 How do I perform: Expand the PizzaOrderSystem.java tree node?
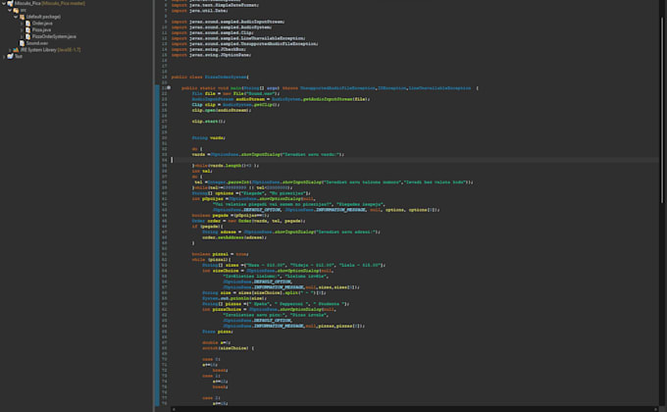click(22, 36)
